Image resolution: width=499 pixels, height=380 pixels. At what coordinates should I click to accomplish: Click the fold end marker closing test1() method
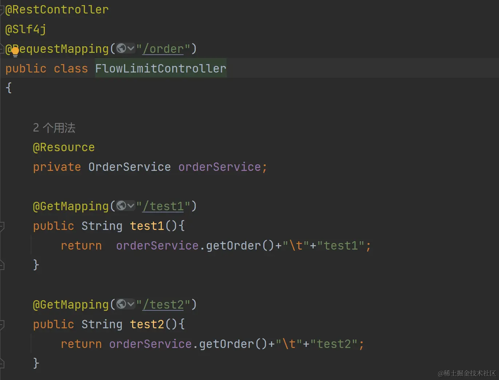2,265
